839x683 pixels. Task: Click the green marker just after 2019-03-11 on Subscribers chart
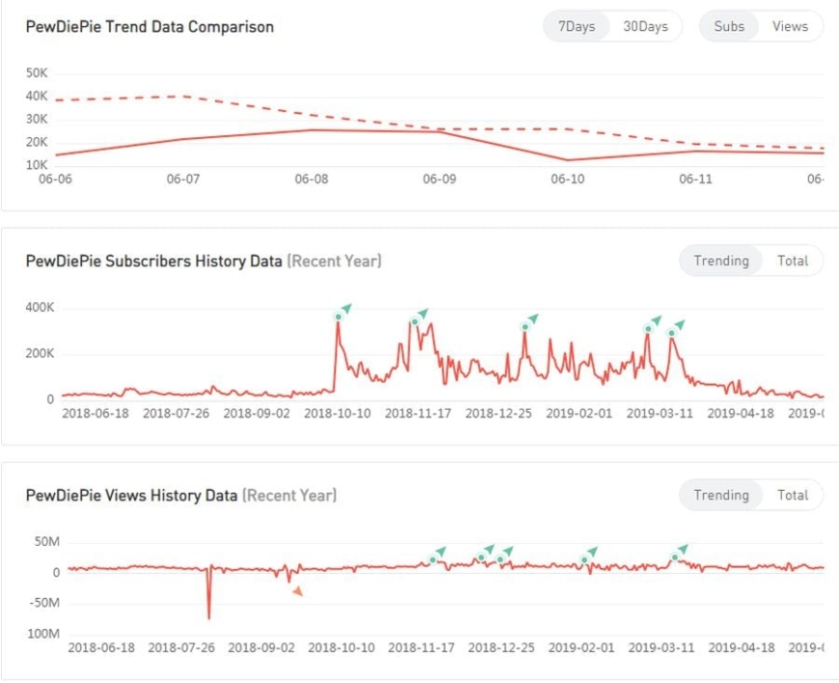coord(671,333)
